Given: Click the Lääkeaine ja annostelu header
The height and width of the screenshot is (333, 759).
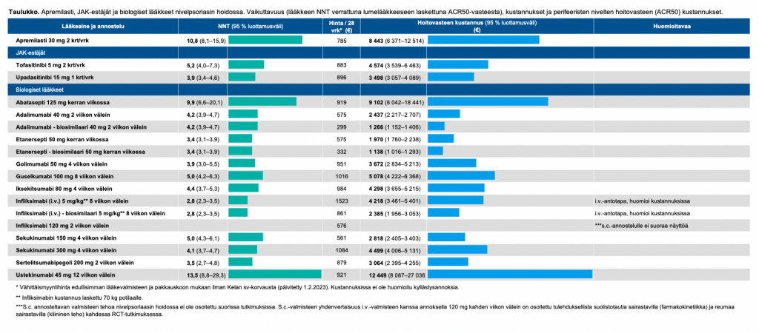Looking at the screenshot, I should (93, 26).
